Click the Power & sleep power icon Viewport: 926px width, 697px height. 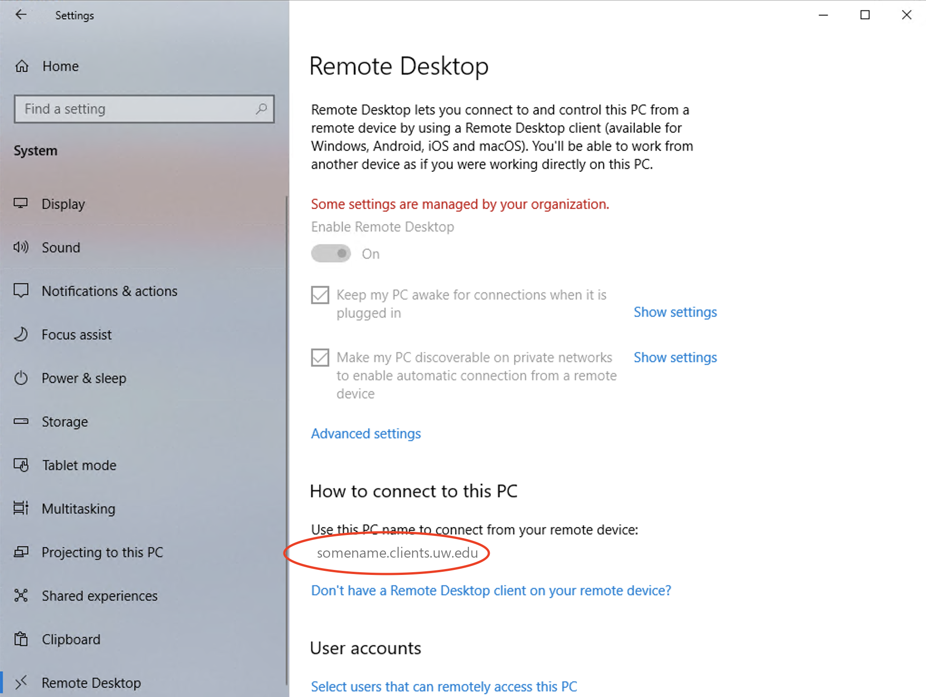(21, 378)
